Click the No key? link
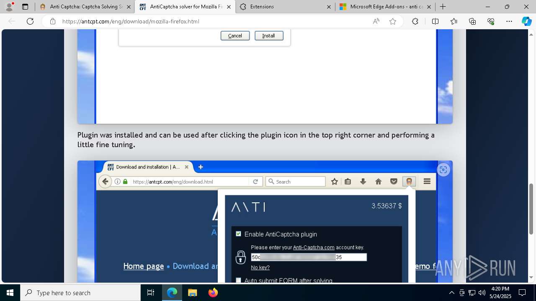The image size is (536, 301). point(260,268)
